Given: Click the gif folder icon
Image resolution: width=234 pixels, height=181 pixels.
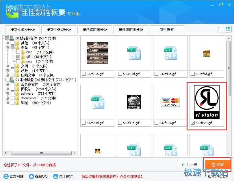Looking at the screenshot, I should pyautogui.click(x=23, y=57).
